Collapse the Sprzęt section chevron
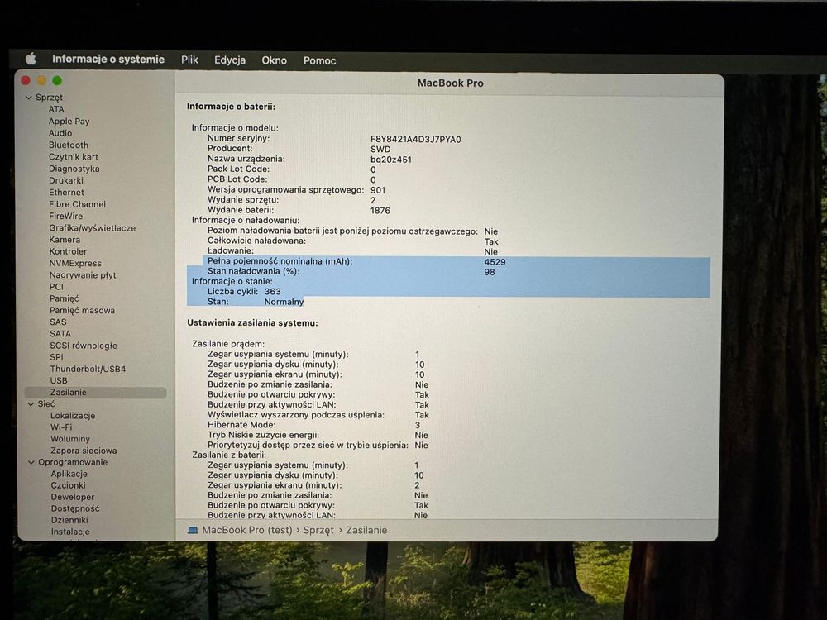 point(28,98)
